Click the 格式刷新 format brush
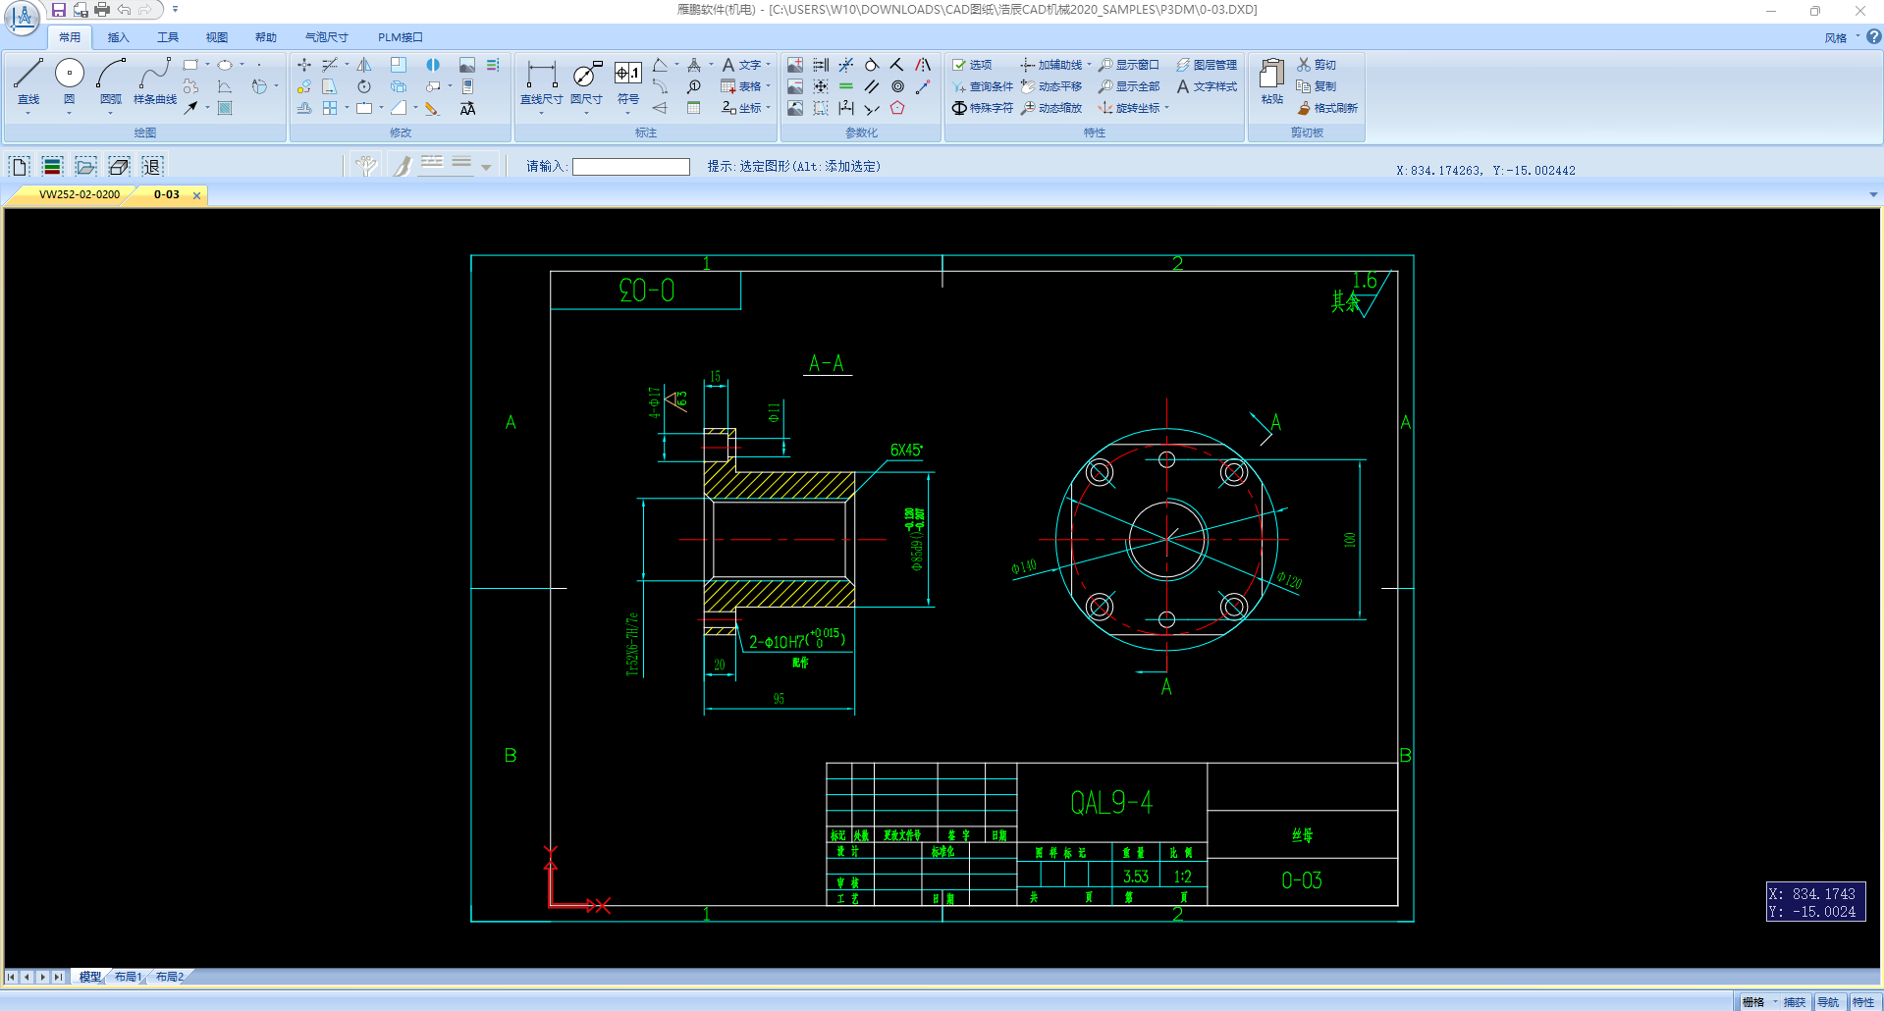This screenshot has width=1884, height=1011. [1327, 108]
